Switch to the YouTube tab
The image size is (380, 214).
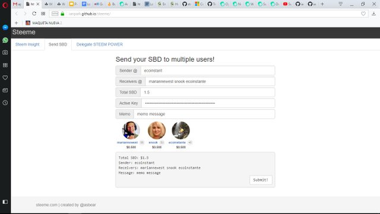tap(287, 4)
